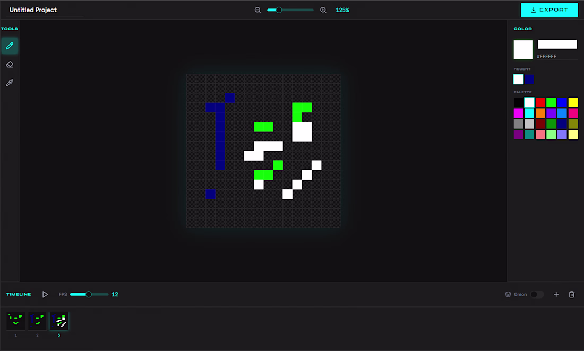Choose medium gray from the palette

519,124
